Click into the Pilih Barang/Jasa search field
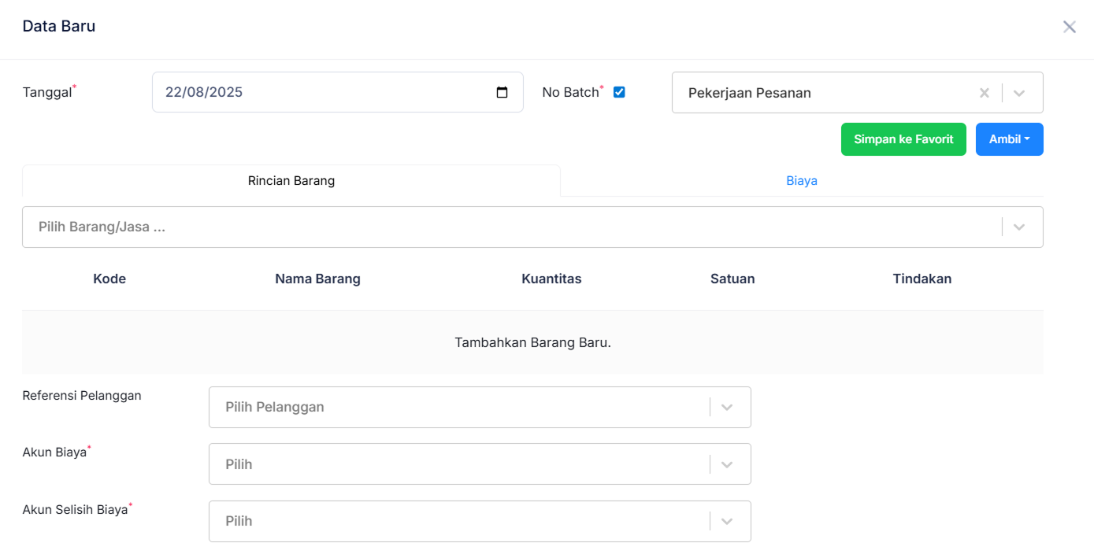The height and width of the screenshot is (554, 1094). tap(504, 227)
